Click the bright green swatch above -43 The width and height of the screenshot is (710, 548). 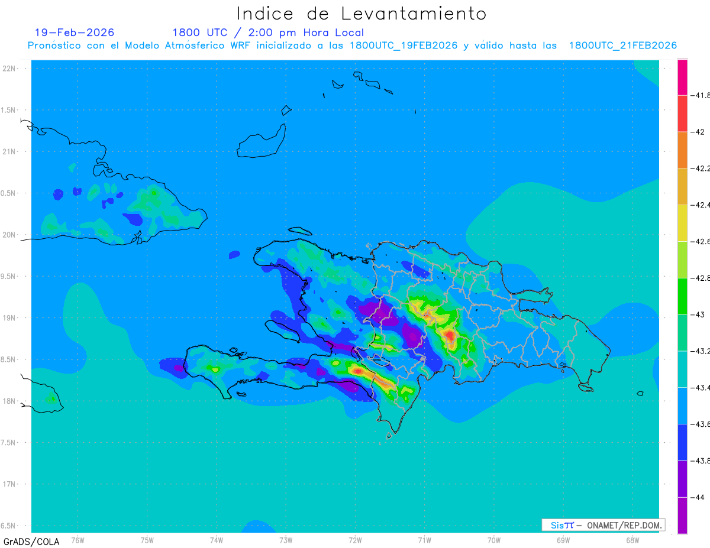(x=682, y=296)
